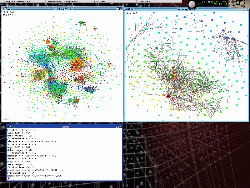Open the window menu icon of xterm
Viewport: 250px width, 188px height.
click(x=7, y=126)
